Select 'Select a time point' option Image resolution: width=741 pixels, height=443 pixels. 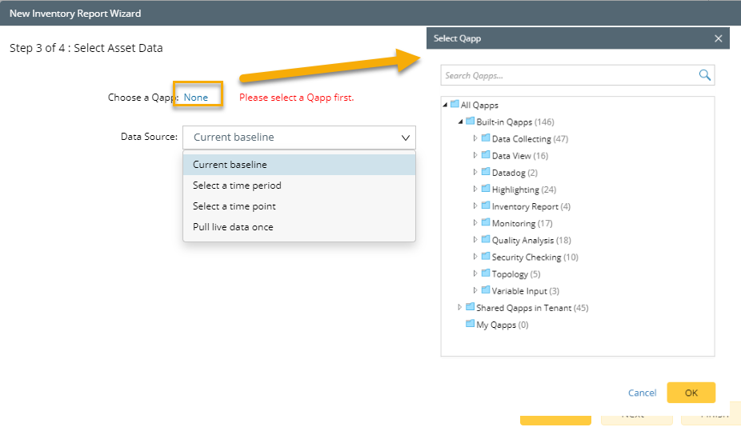coord(234,206)
